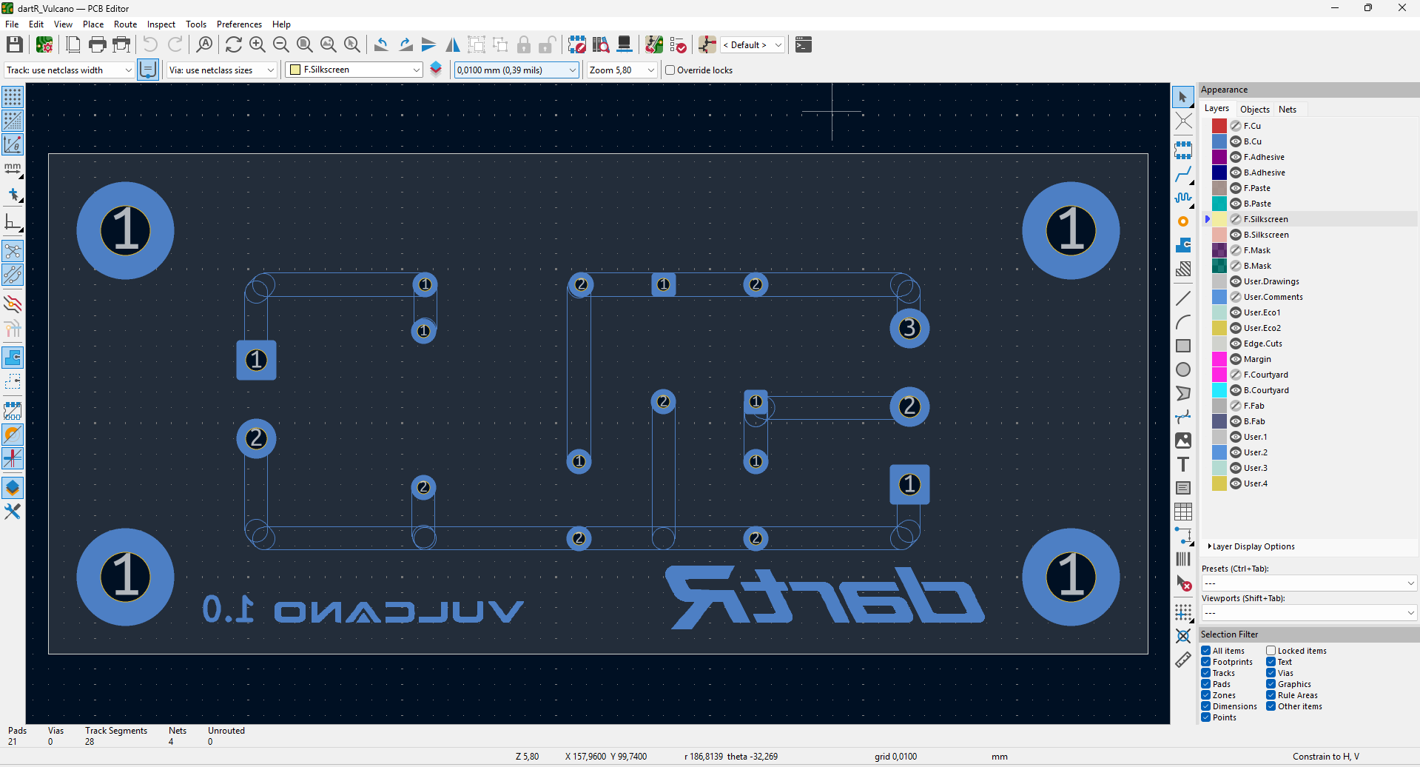Open the grid size 0,0100 mm dropdown

(x=516, y=70)
